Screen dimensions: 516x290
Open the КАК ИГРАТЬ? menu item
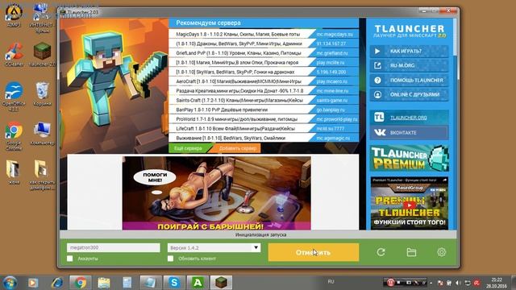(x=409, y=52)
